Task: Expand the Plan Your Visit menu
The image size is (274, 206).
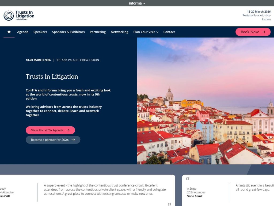Action: tap(144, 32)
